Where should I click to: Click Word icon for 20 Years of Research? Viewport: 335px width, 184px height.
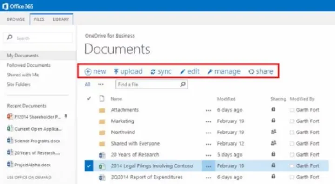pyautogui.click(x=102, y=155)
